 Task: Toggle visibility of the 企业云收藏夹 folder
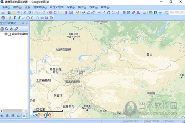[x=6, y=34]
